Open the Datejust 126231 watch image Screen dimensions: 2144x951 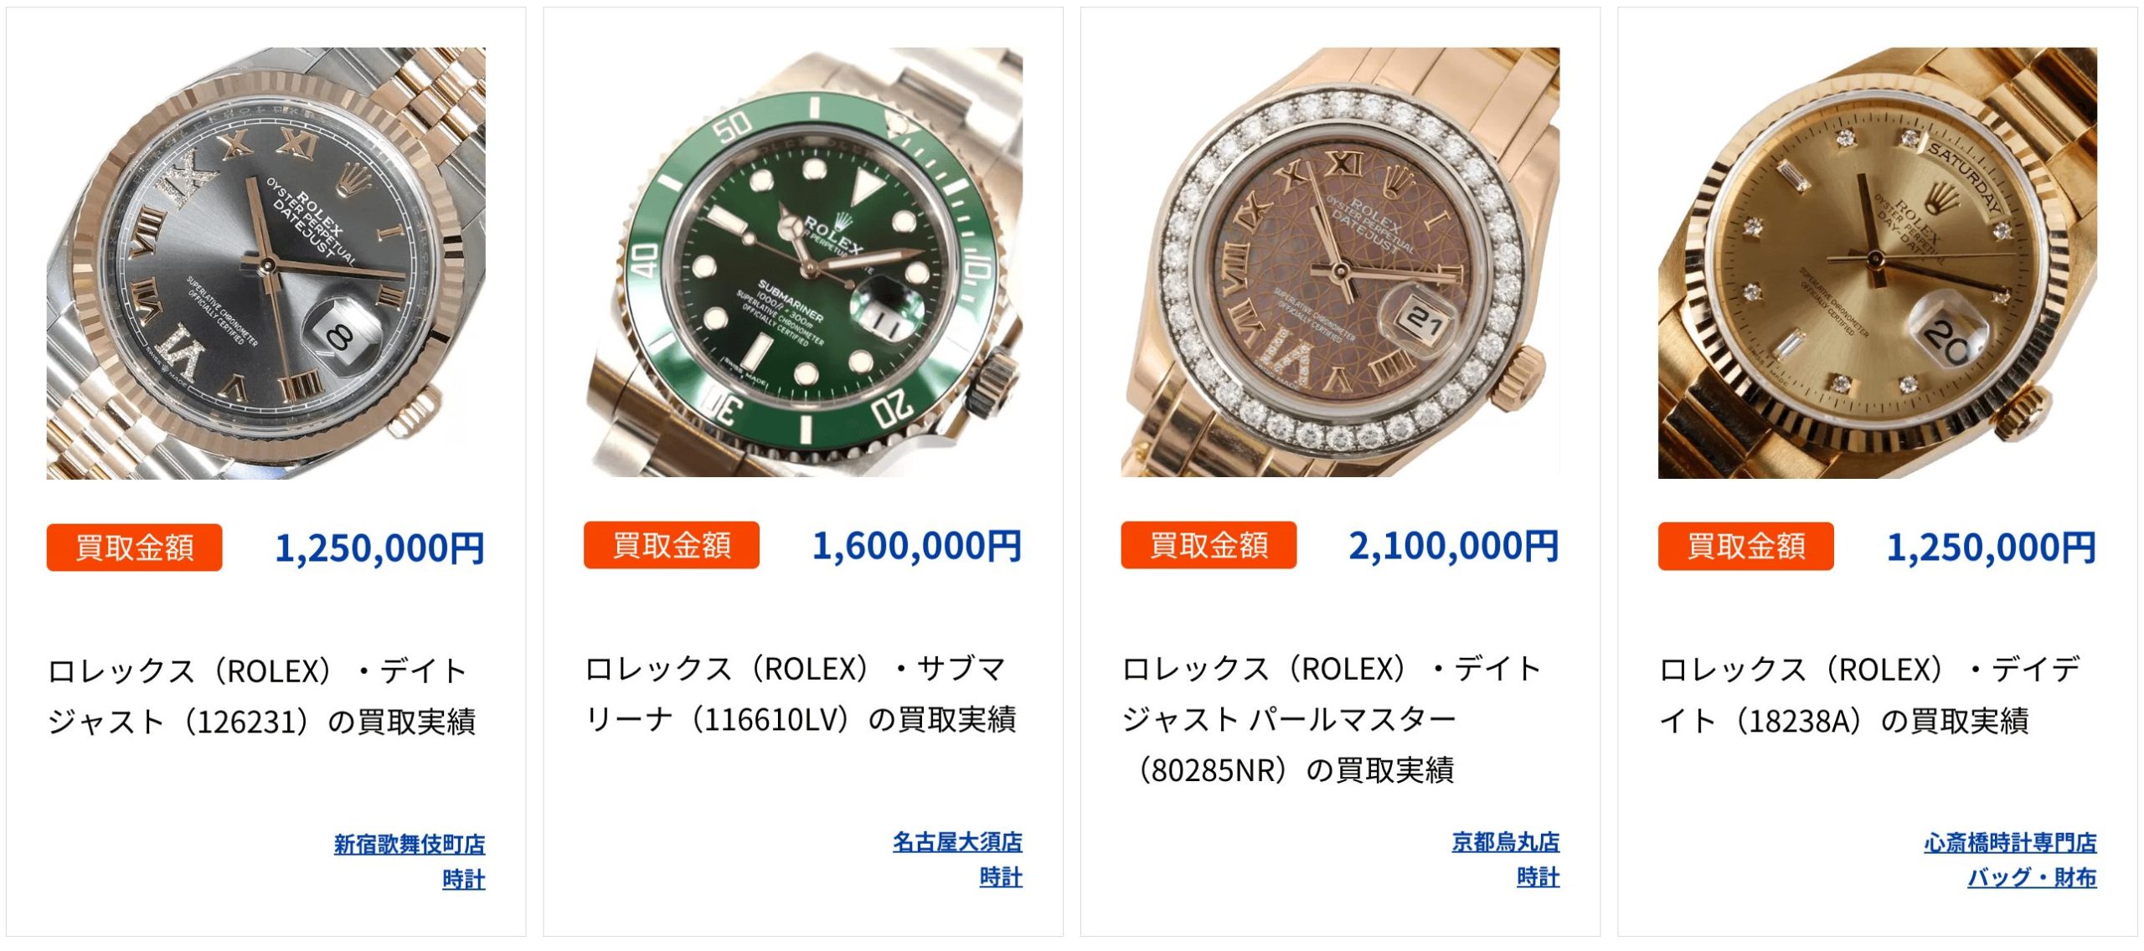tap(265, 263)
